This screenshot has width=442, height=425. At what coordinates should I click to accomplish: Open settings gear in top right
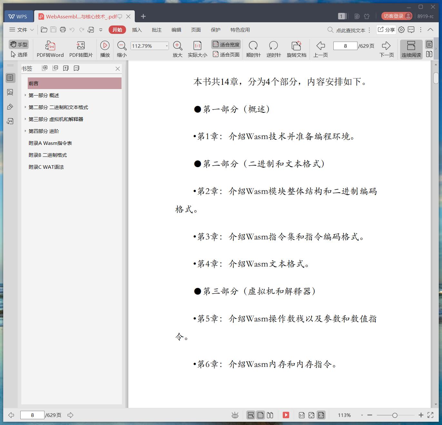click(401, 30)
